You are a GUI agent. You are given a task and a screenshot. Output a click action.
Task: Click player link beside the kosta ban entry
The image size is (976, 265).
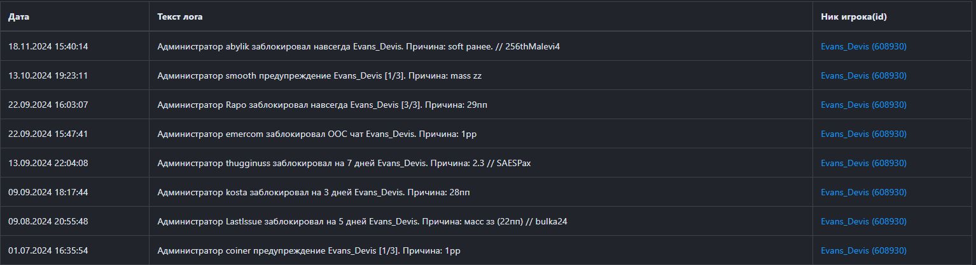tap(863, 192)
